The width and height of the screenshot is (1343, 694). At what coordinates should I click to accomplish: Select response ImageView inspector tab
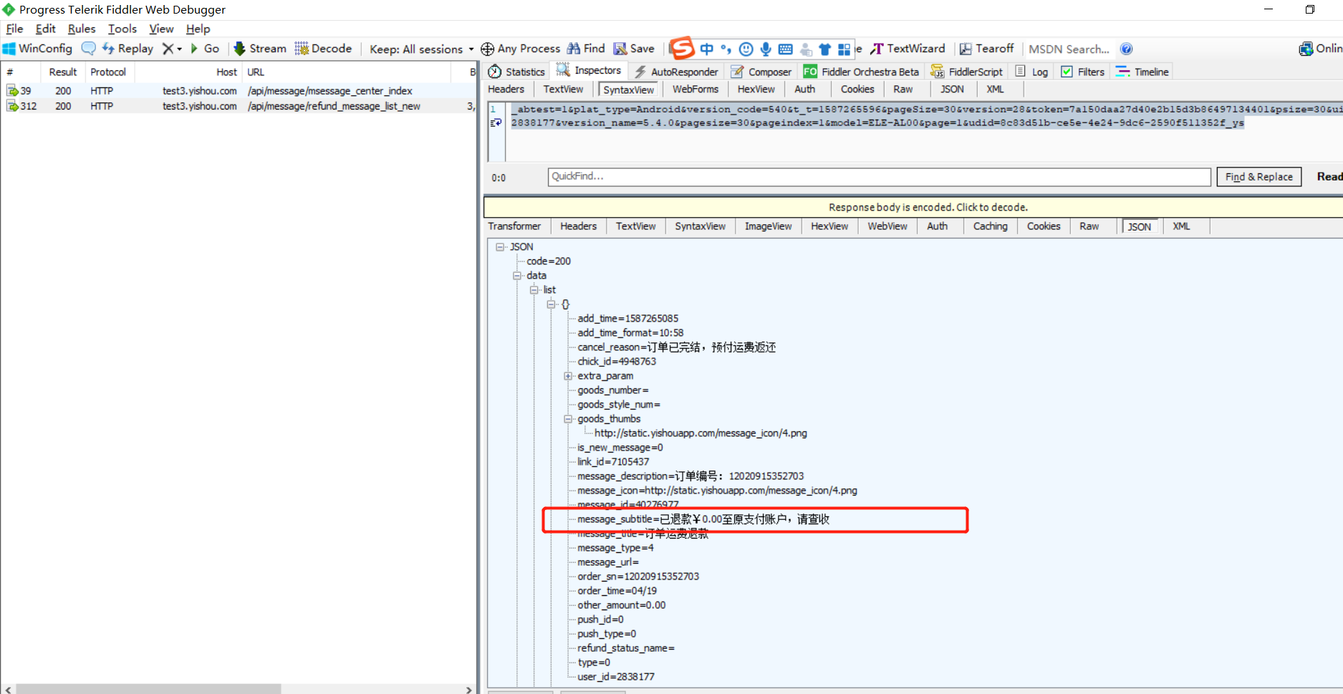768,226
